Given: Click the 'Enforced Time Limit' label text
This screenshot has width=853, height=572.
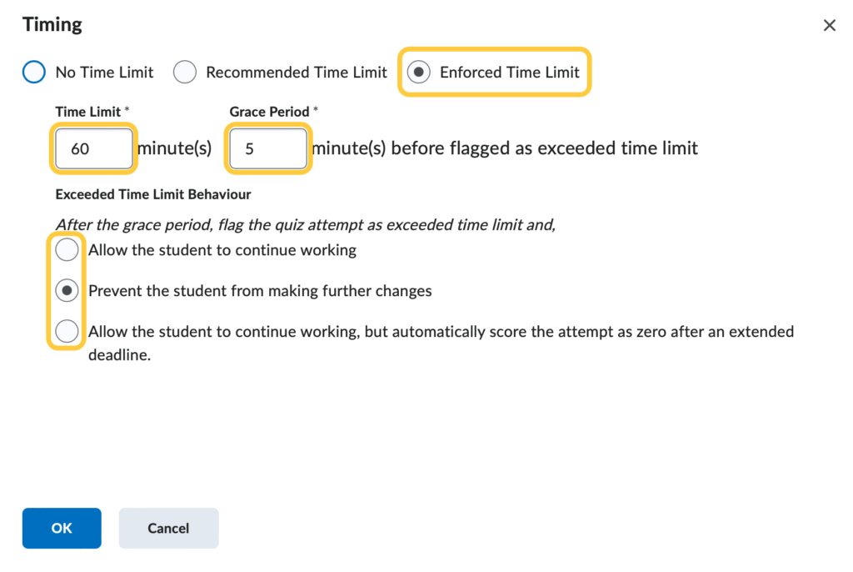Looking at the screenshot, I should [x=509, y=73].
